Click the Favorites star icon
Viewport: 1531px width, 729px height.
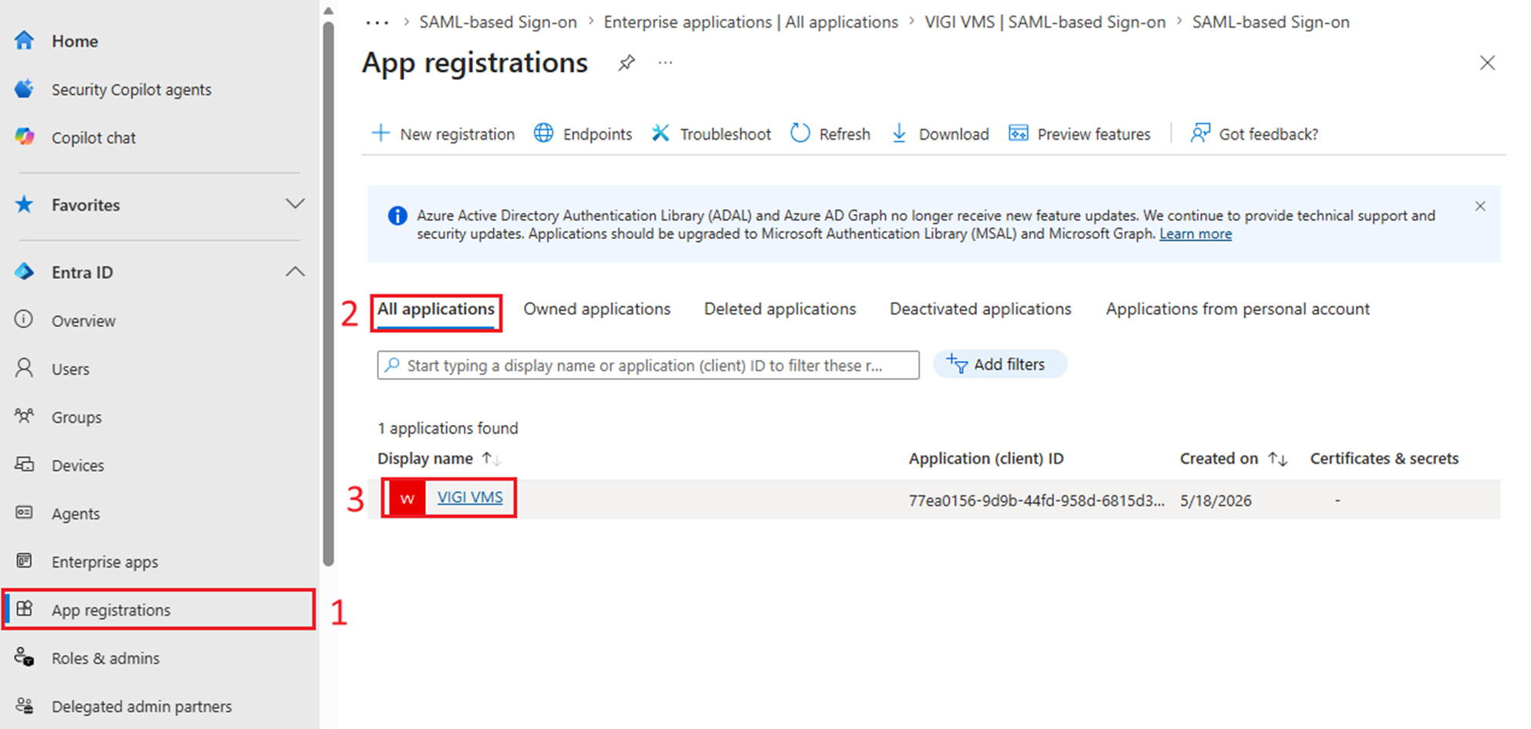click(25, 204)
